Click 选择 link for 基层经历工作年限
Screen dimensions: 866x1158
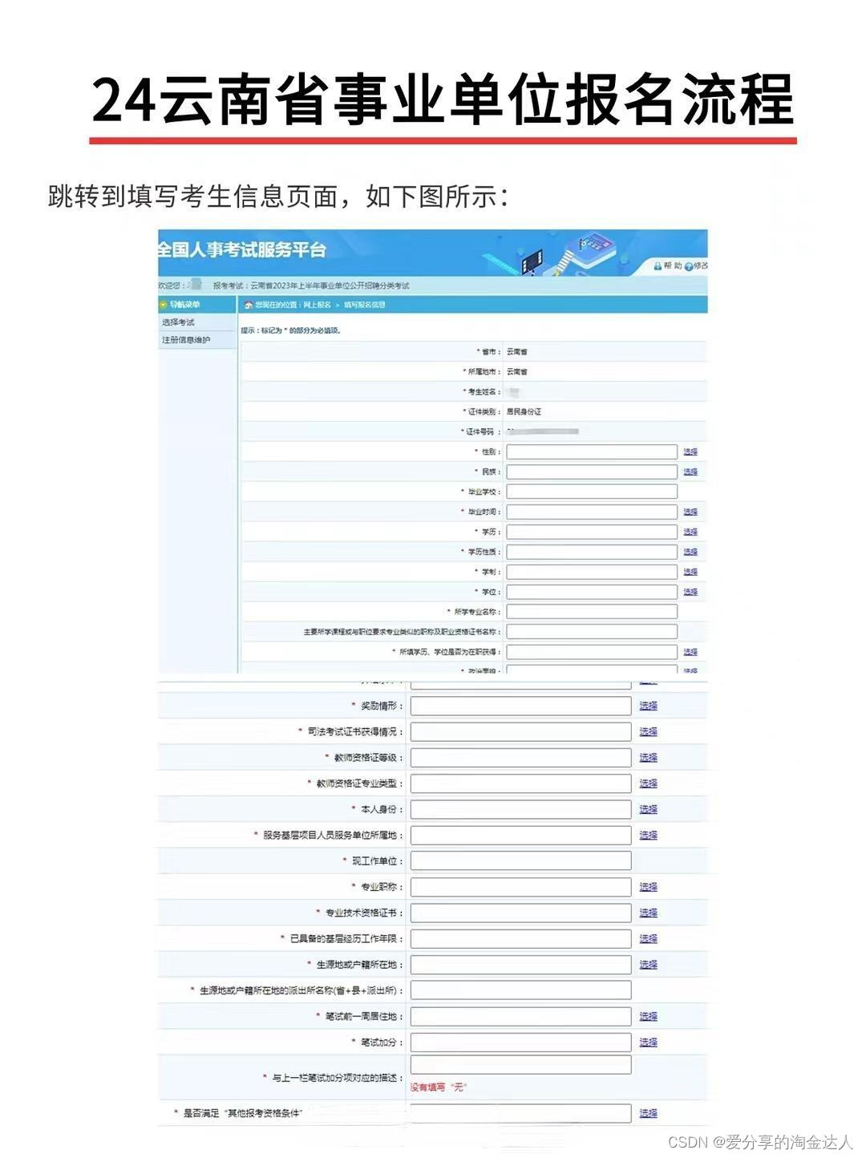(648, 938)
